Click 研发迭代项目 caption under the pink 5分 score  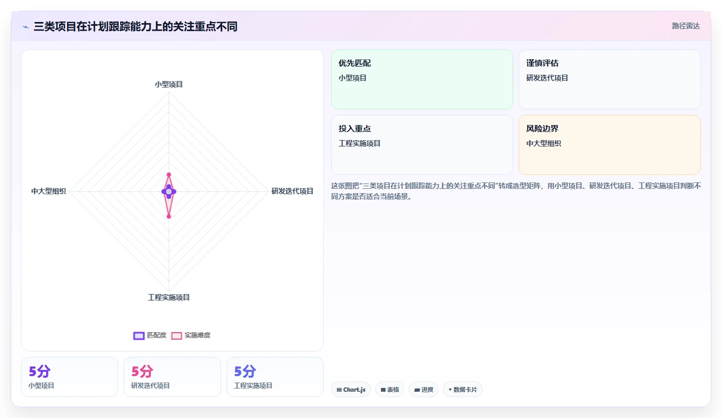pyautogui.click(x=151, y=386)
